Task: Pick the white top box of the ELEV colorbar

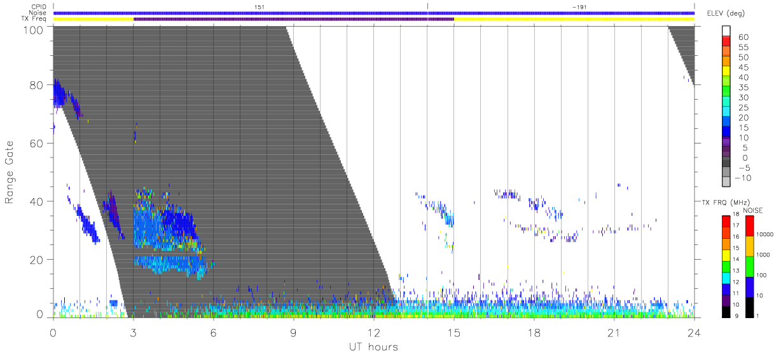Action: 726,31
